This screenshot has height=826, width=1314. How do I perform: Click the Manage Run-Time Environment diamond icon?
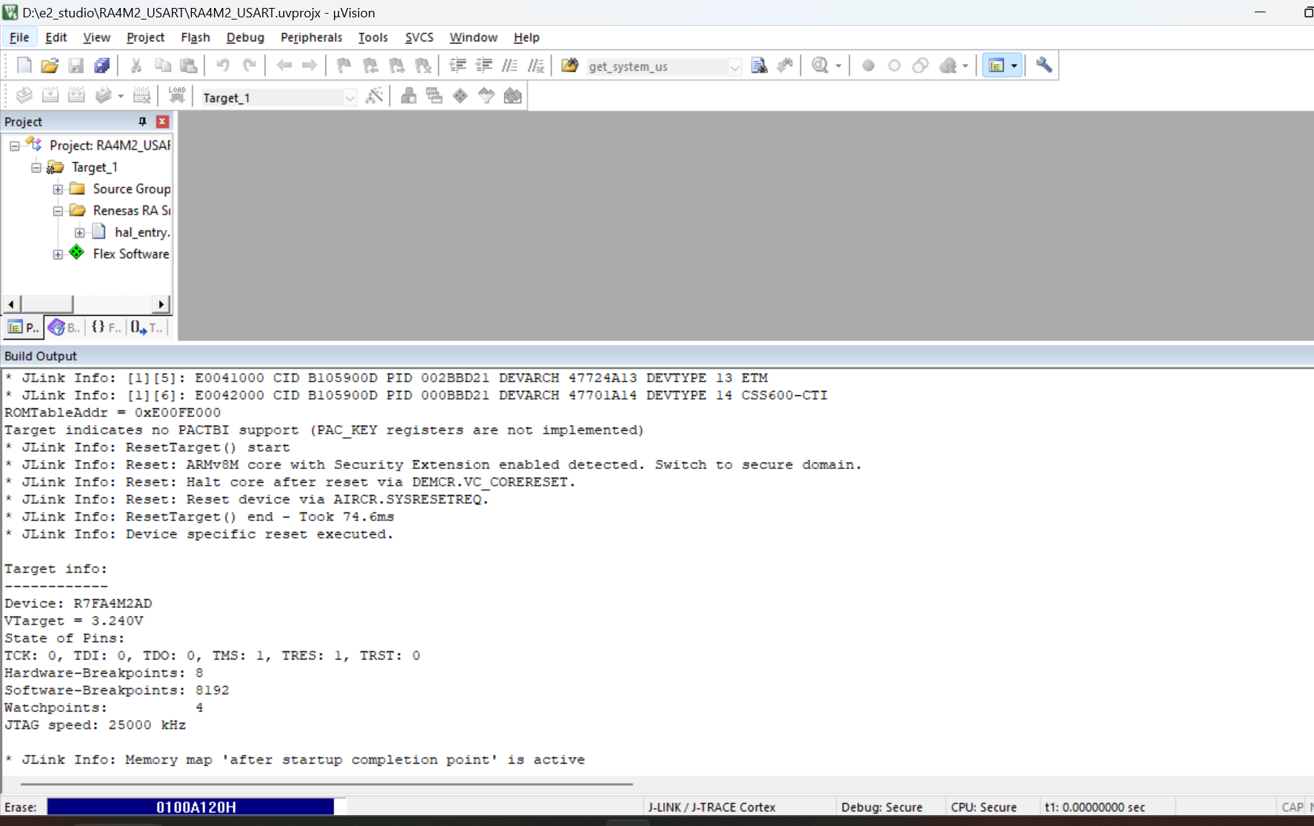tap(460, 95)
